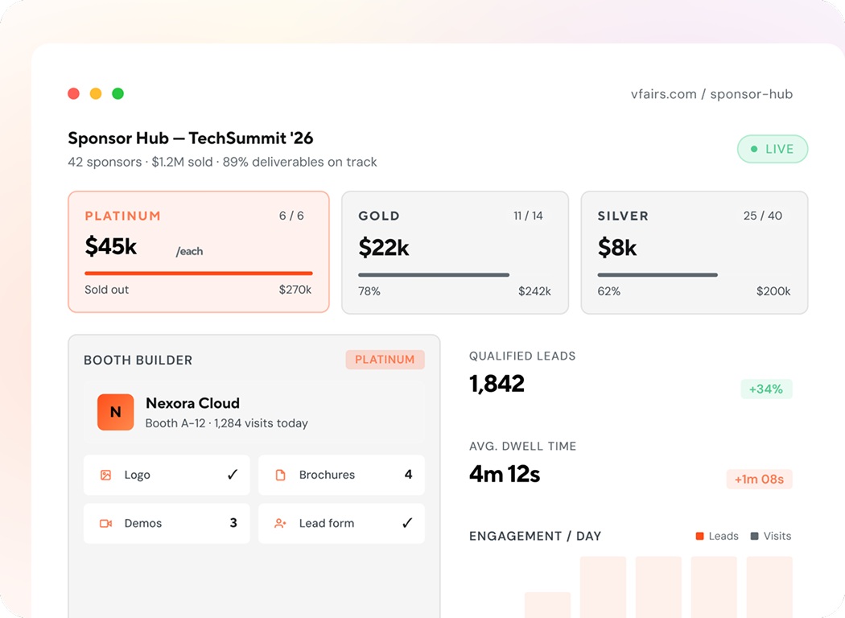Click the Demos video camera icon

pyautogui.click(x=105, y=523)
